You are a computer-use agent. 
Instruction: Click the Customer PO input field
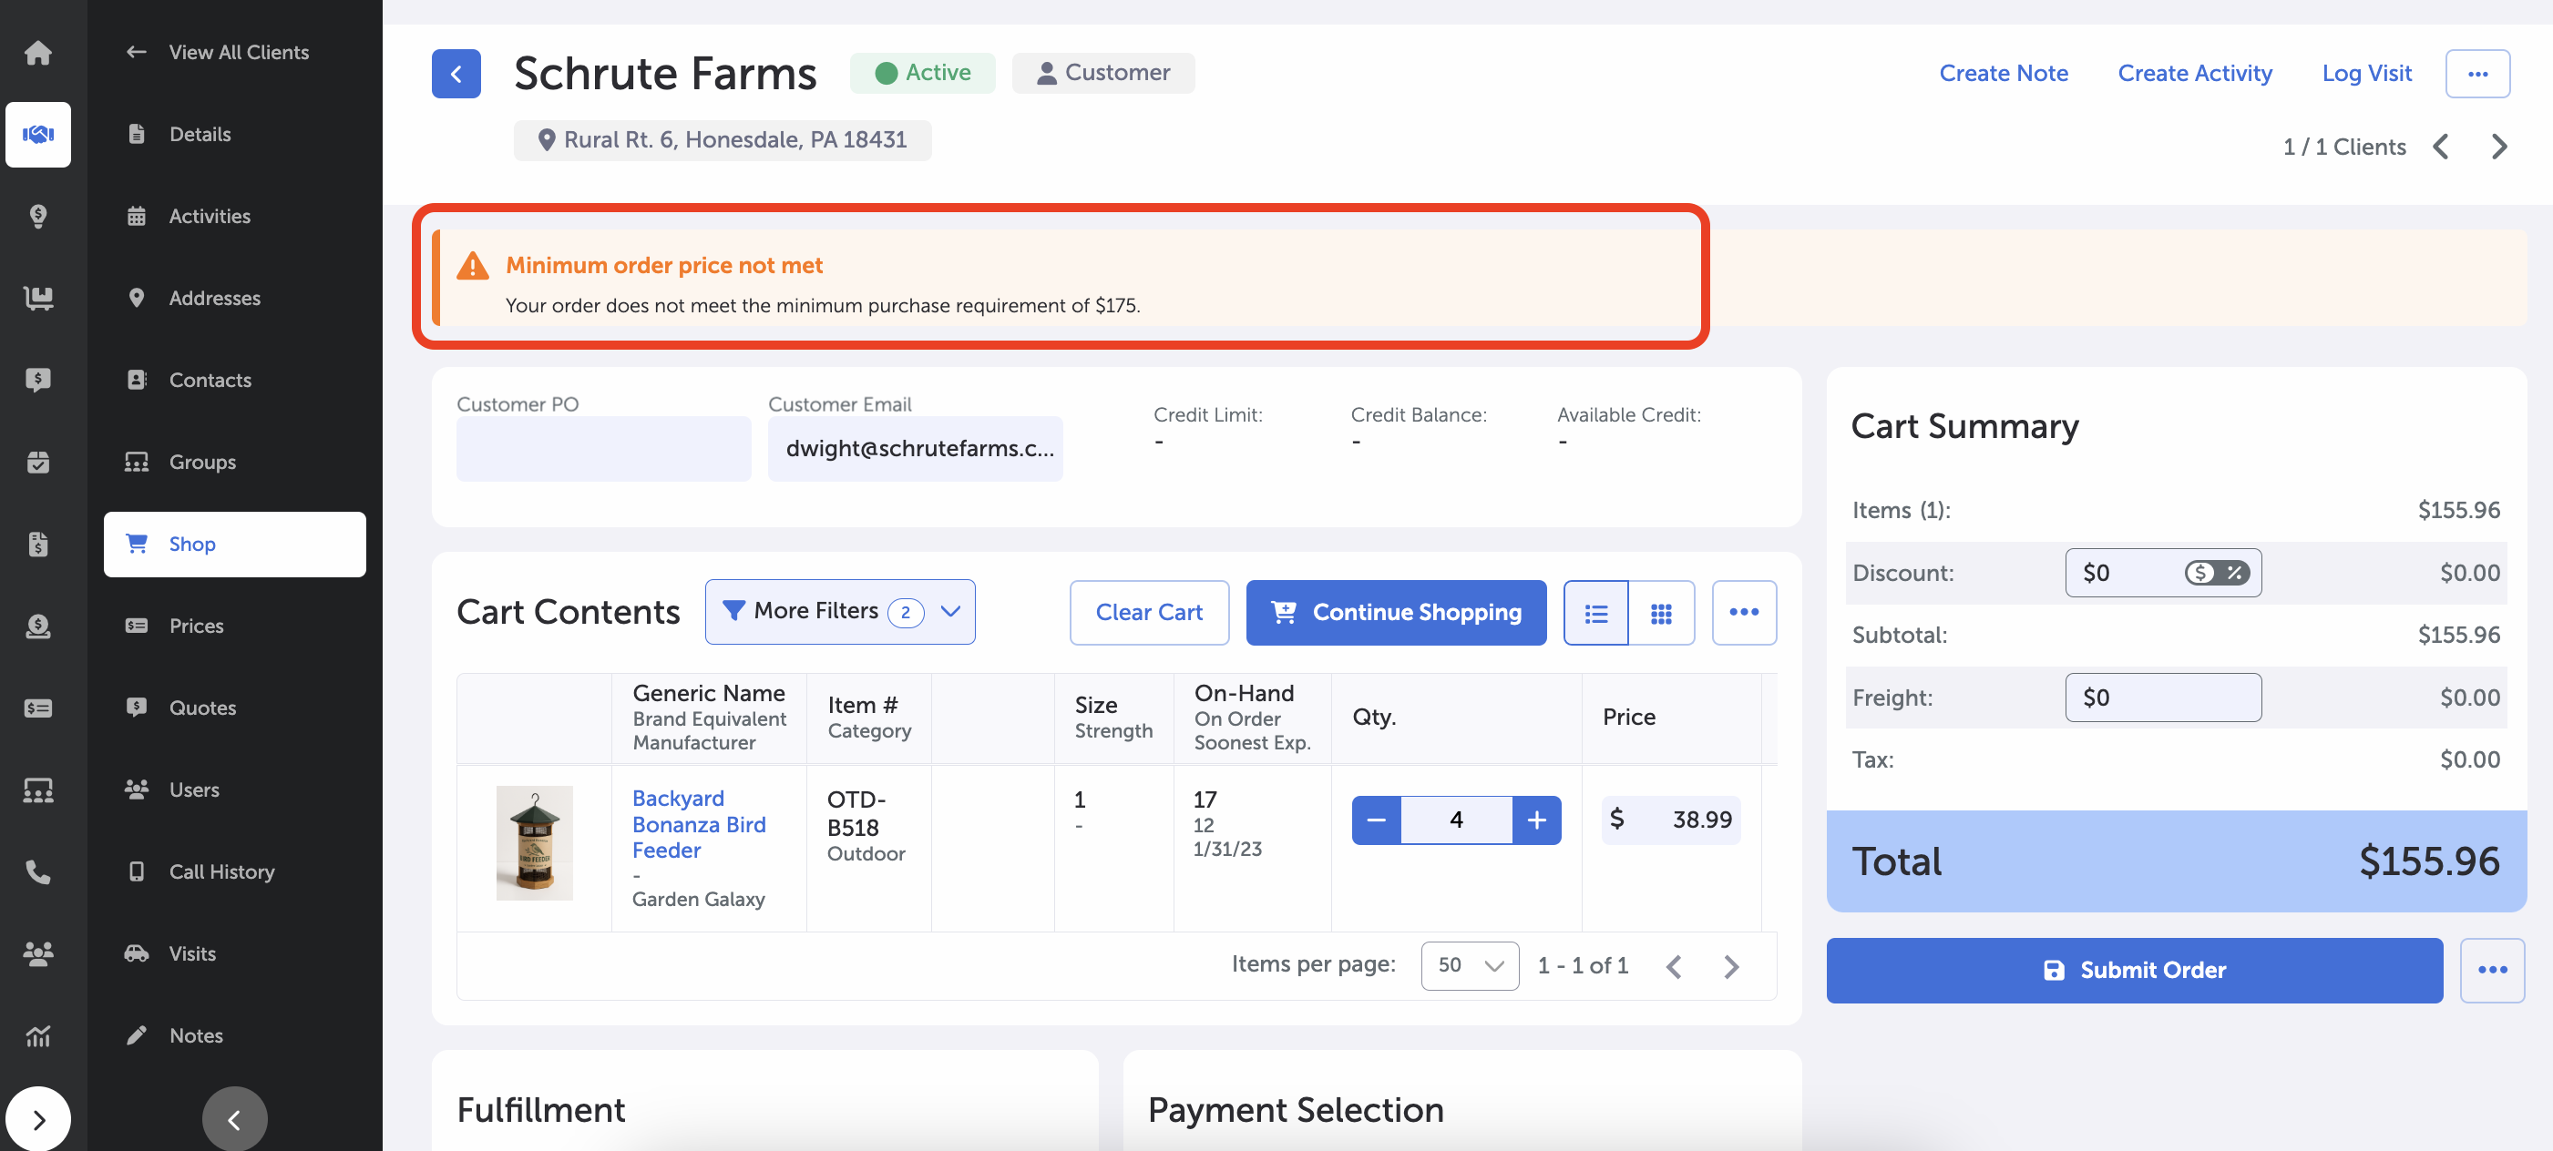[602, 449]
